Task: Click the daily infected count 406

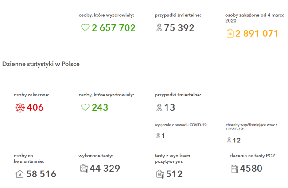Action: 35,107
